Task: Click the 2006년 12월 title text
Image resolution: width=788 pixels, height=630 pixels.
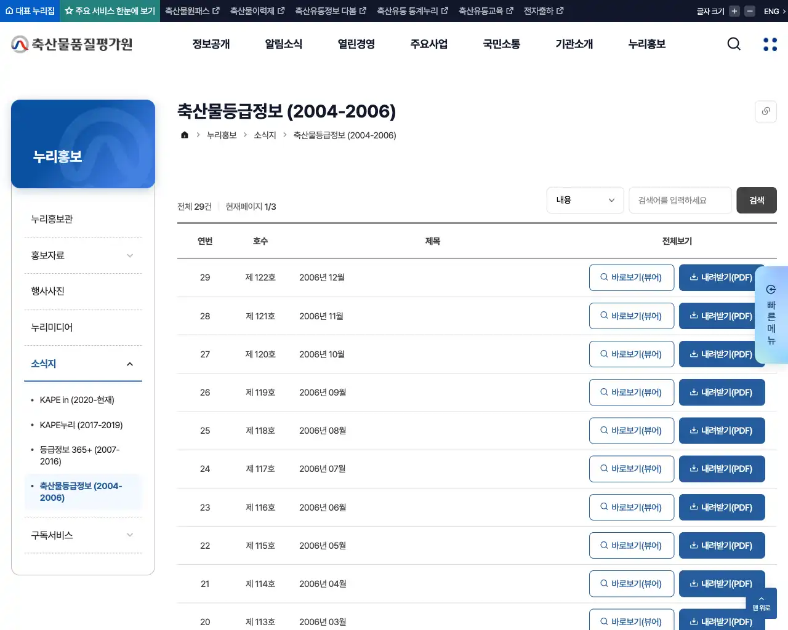Action: 322,277
